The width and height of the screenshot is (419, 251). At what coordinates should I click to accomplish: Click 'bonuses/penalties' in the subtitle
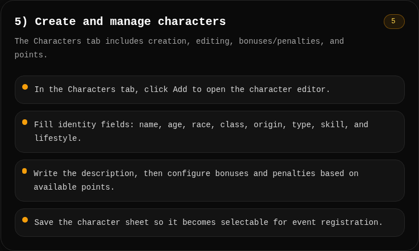(x=279, y=41)
